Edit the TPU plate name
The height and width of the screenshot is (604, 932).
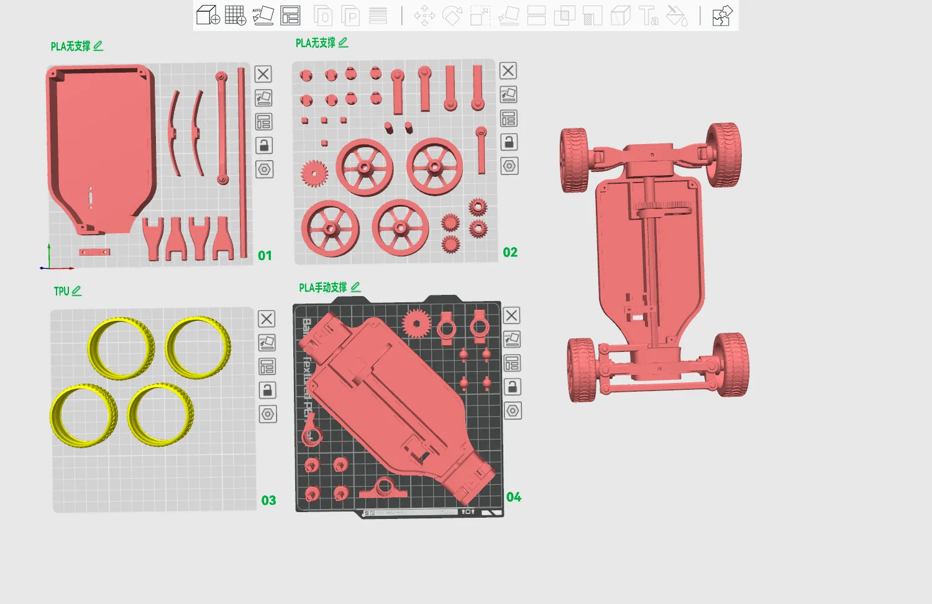[77, 291]
